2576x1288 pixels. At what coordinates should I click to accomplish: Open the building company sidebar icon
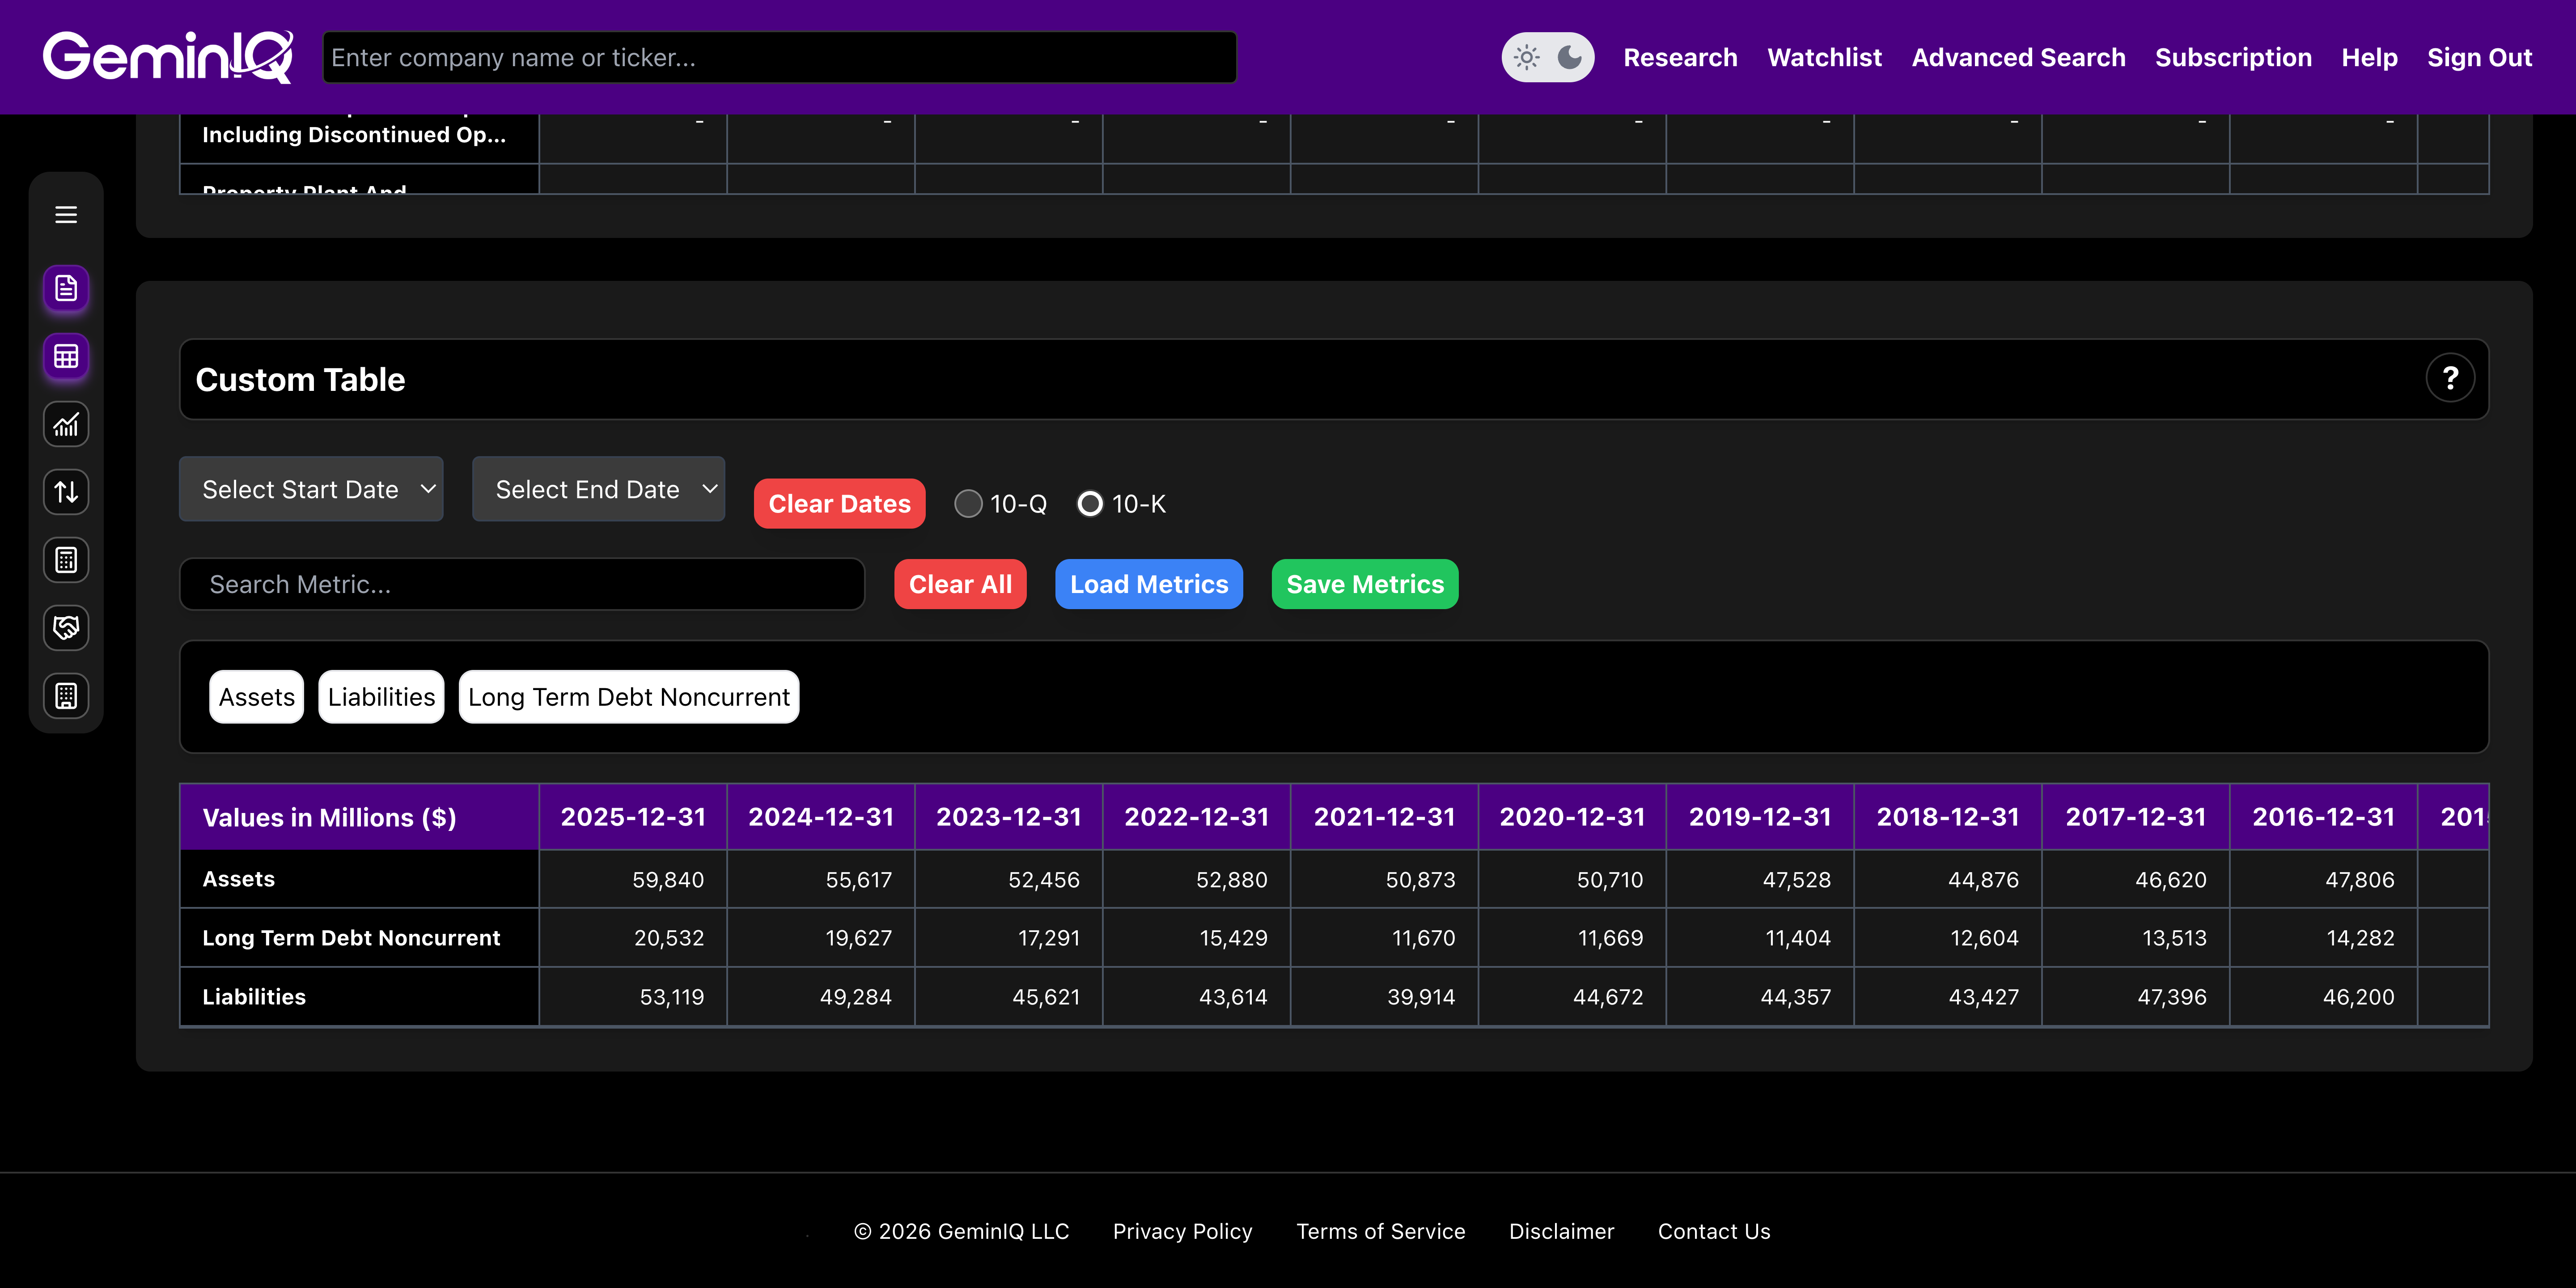66,696
